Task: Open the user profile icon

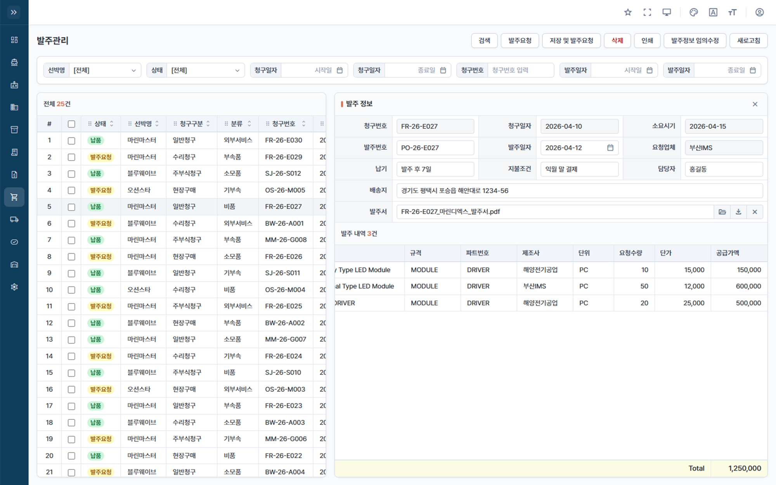Action: [x=760, y=12]
